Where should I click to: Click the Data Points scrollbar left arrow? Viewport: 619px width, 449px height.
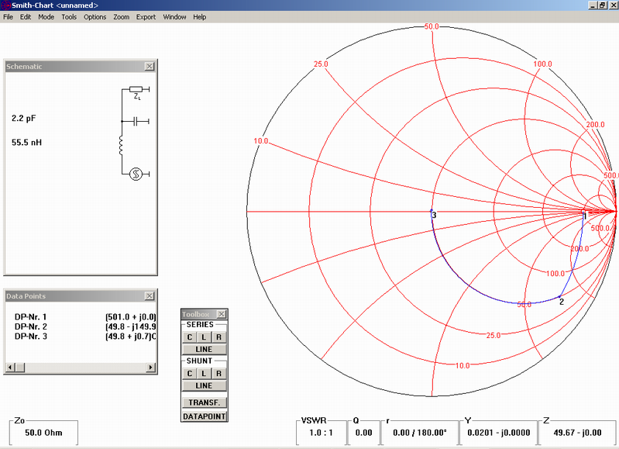tap(10, 367)
